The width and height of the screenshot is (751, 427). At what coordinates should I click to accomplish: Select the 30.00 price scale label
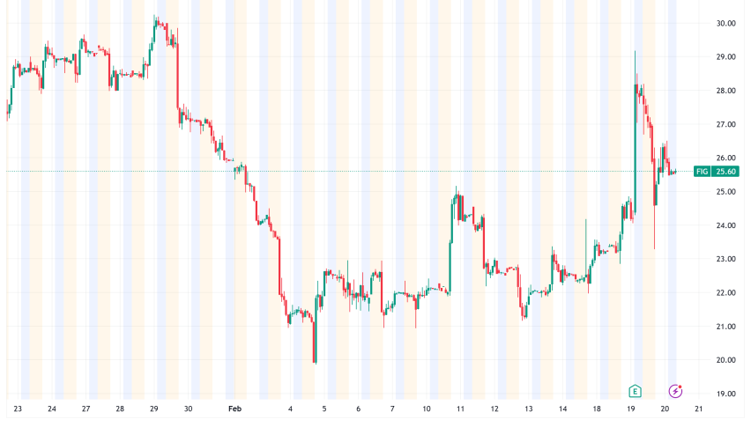click(725, 24)
